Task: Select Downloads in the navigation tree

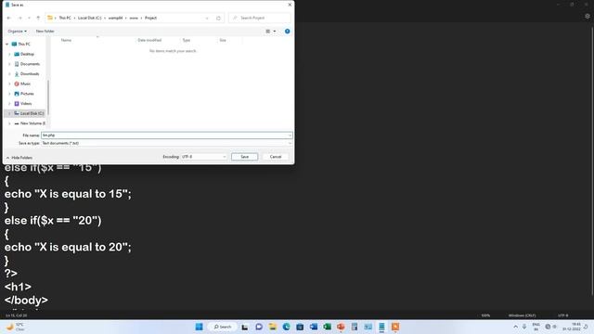Action: 30,74
